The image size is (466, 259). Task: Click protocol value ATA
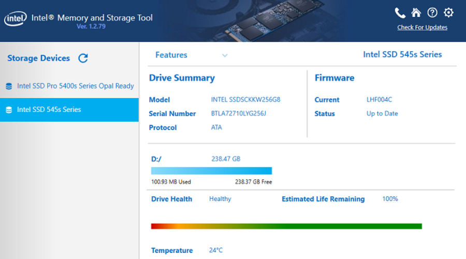tap(216, 127)
